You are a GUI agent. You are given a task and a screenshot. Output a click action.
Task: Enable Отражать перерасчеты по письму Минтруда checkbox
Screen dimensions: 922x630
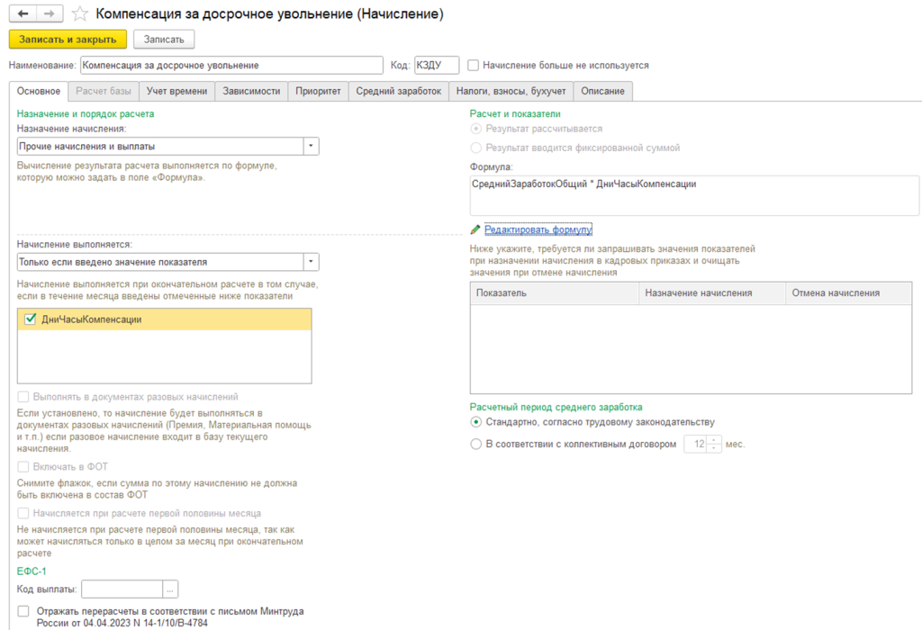(23, 611)
